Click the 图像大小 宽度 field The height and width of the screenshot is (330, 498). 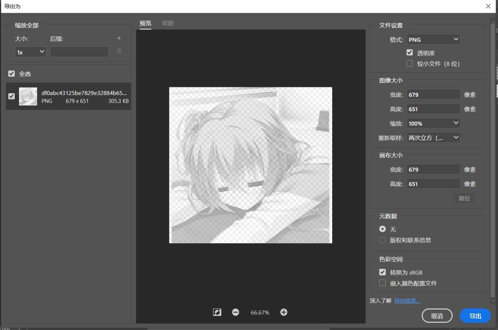[433, 94]
